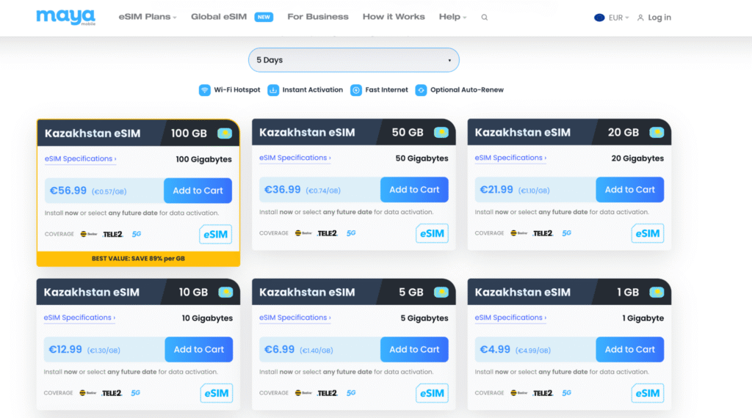Click Beeline logo on 100 GB card
This screenshot has height=418, width=752.
pos(89,234)
